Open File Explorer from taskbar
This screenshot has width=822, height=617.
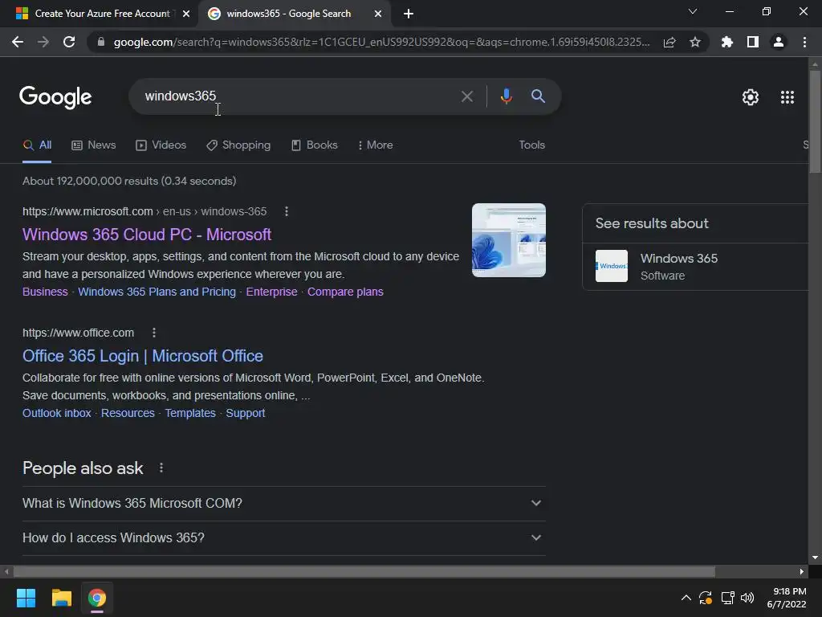(61, 598)
